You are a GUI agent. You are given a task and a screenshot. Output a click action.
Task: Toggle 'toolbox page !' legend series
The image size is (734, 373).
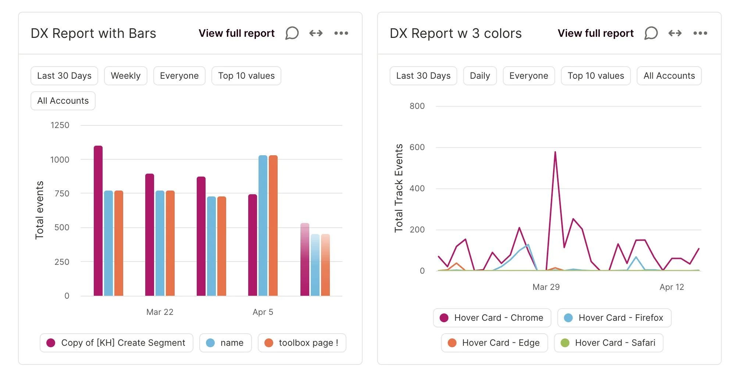click(x=302, y=343)
